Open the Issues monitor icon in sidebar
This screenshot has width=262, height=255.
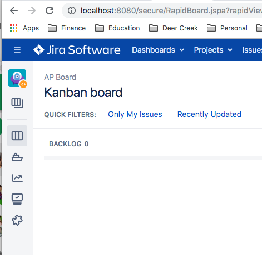coord(17,199)
